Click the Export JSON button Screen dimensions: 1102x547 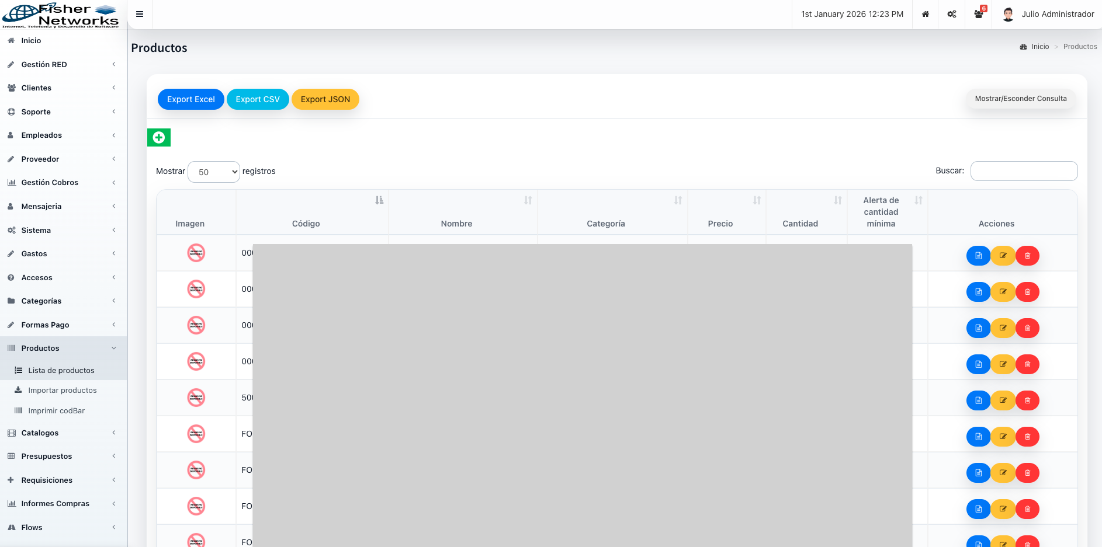pos(325,99)
